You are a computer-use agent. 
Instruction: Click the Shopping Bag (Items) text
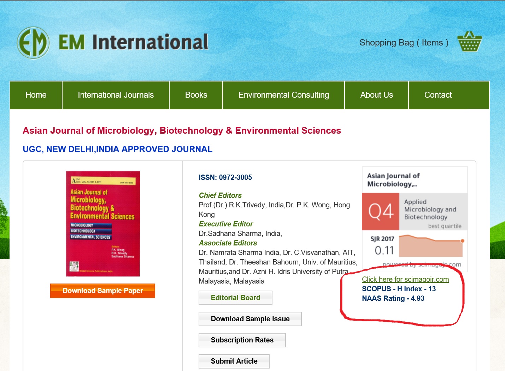[404, 43]
